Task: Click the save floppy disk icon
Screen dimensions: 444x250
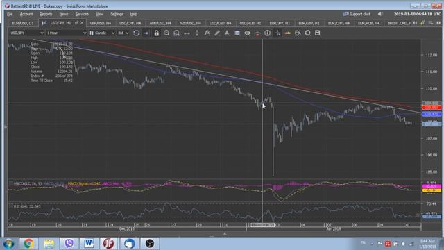Action: (318, 33)
